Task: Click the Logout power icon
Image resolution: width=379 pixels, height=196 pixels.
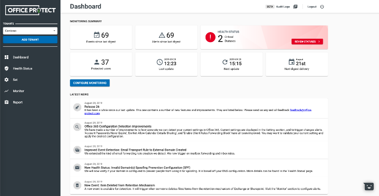Action: [322, 7]
